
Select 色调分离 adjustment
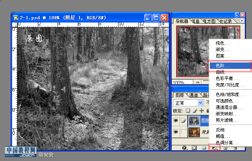[x=230, y=143]
